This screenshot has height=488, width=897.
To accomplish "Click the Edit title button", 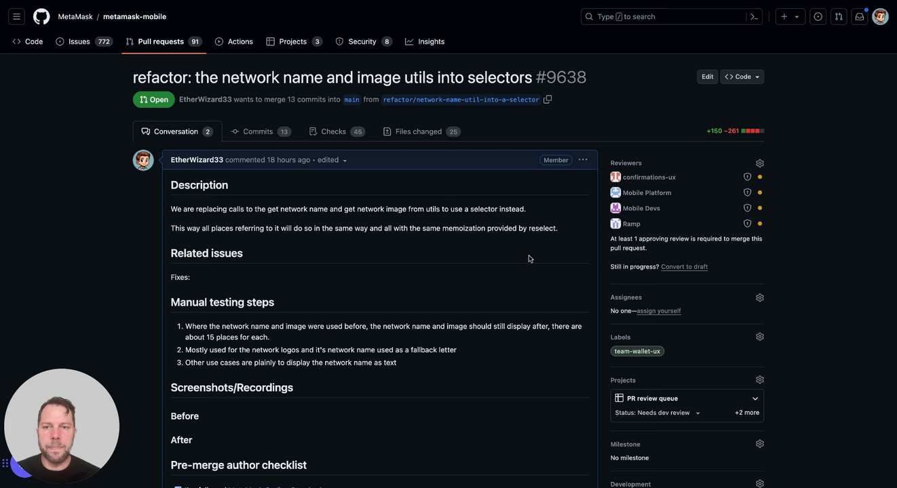I will pos(707,77).
